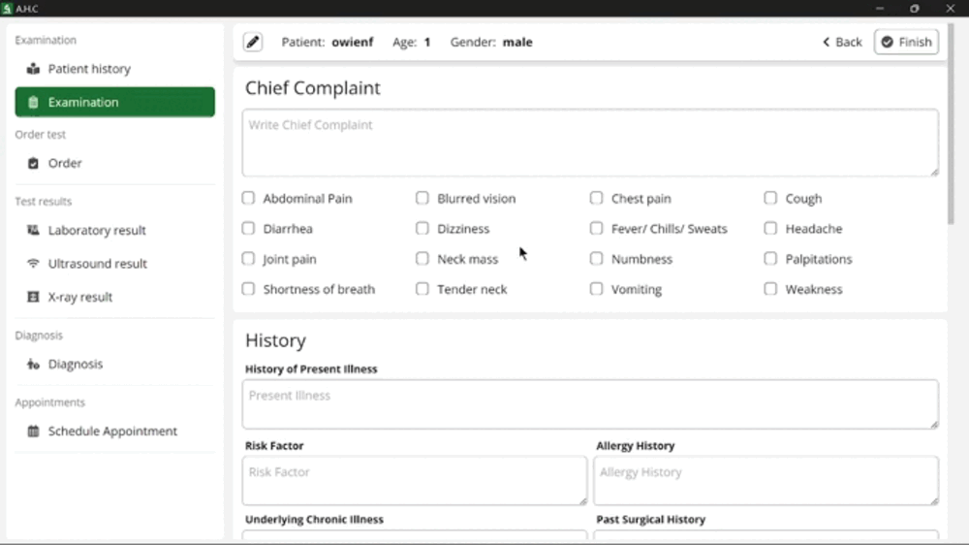Click the Allergy History input field
This screenshot has height=545, width=969.
766,480
